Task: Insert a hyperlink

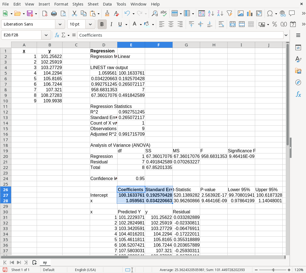Action: click(x=283, y=13)
